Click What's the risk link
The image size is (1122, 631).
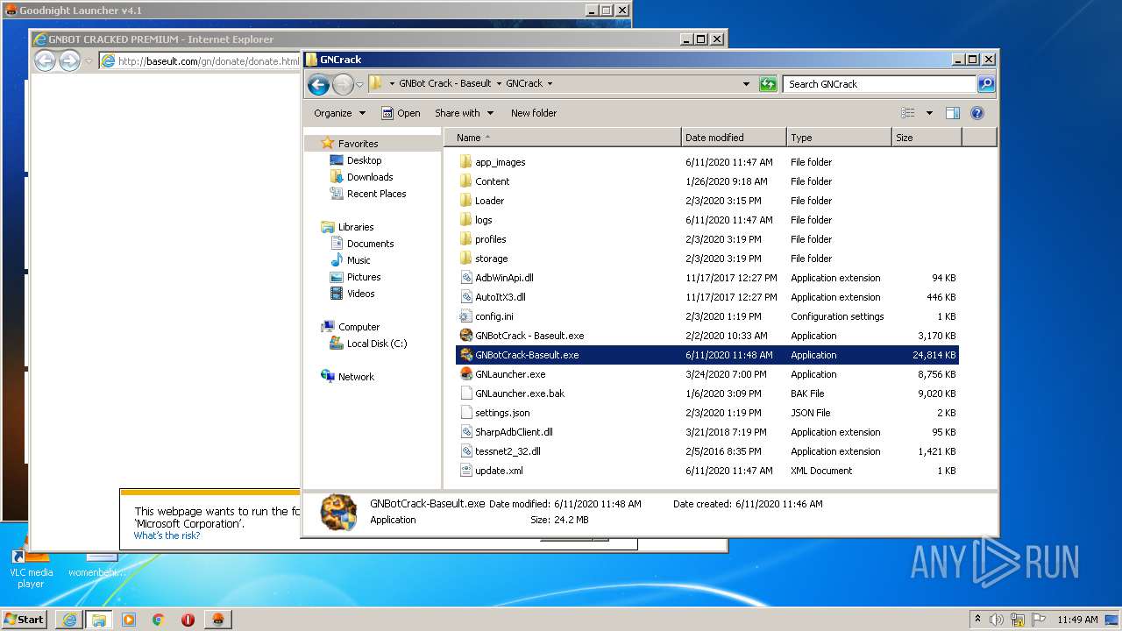click(167, 535)
